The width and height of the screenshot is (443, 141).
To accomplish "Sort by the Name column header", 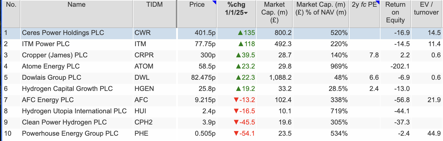I will click(x=76, y=5).
